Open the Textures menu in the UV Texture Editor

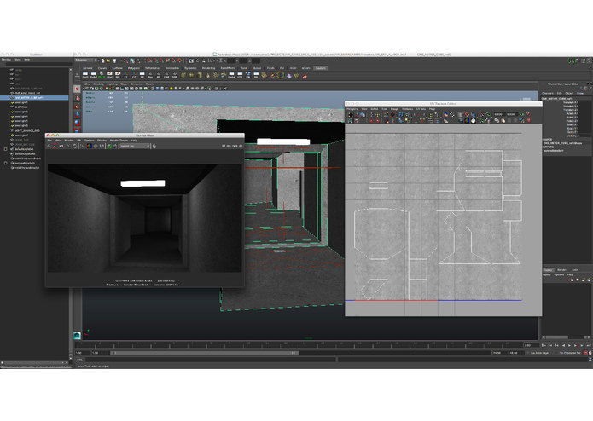(407, 109)
